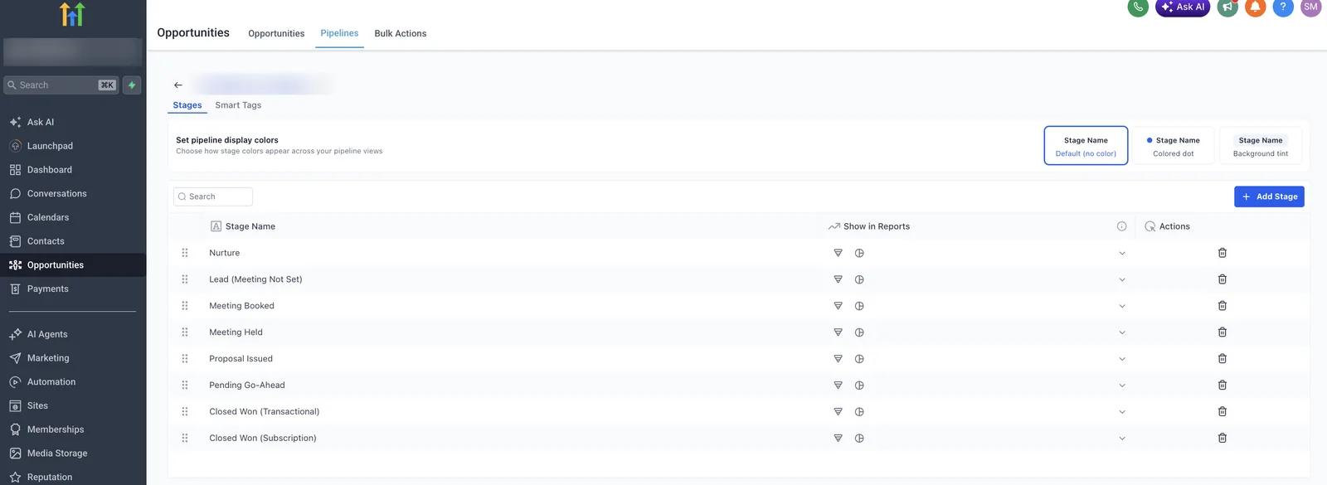Delete the Closed Won (Subscription) stage

tap(1222, 439)
